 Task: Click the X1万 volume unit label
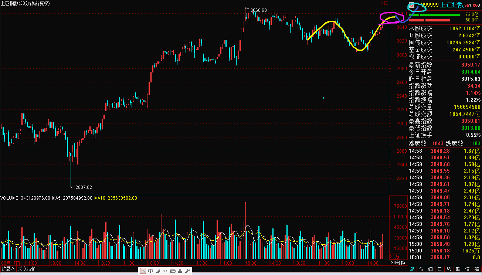tap(395, 256)
